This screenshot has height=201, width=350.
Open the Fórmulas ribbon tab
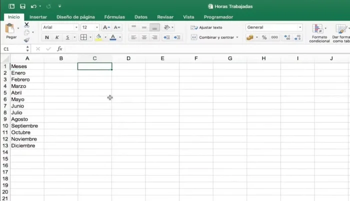pyautogui.click(x=114, y=16)
